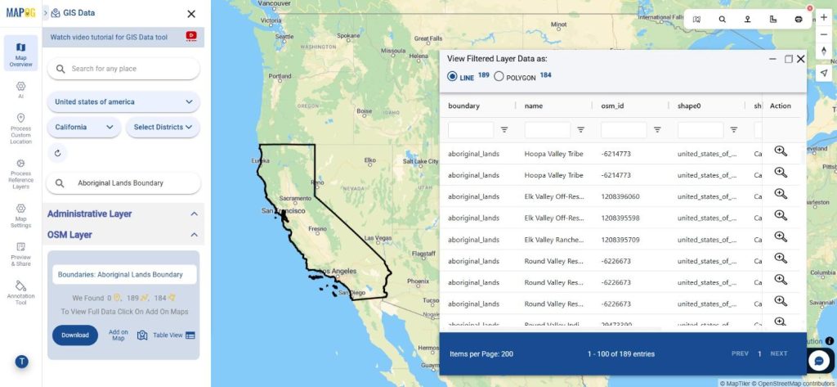837x387 pixels.
Task: Open Preview & Share in the sidebar
Action: [x=20, y=254]
